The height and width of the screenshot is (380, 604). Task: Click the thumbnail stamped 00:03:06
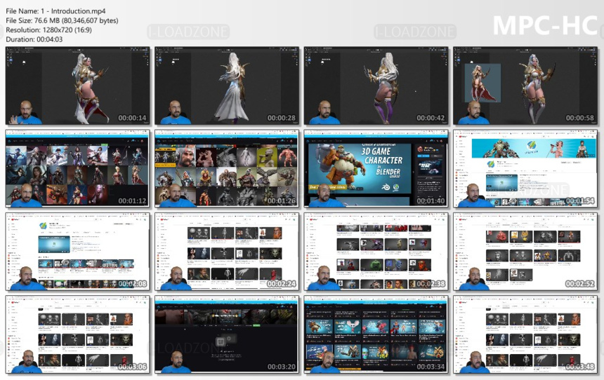coord(78,334)
